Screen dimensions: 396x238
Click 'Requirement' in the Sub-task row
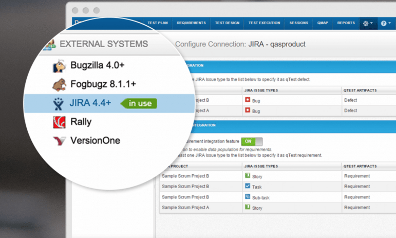357,197
